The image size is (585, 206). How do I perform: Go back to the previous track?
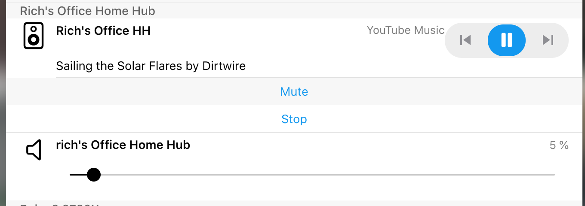point(465,40)
